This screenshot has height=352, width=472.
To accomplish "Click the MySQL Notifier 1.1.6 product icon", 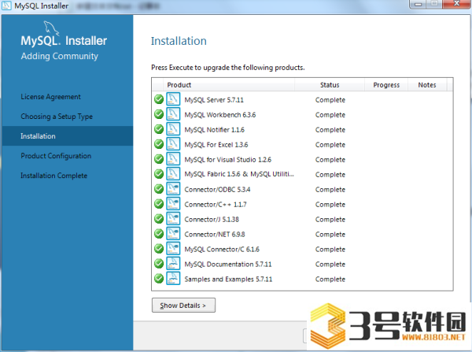I will (x=173, y=129).
